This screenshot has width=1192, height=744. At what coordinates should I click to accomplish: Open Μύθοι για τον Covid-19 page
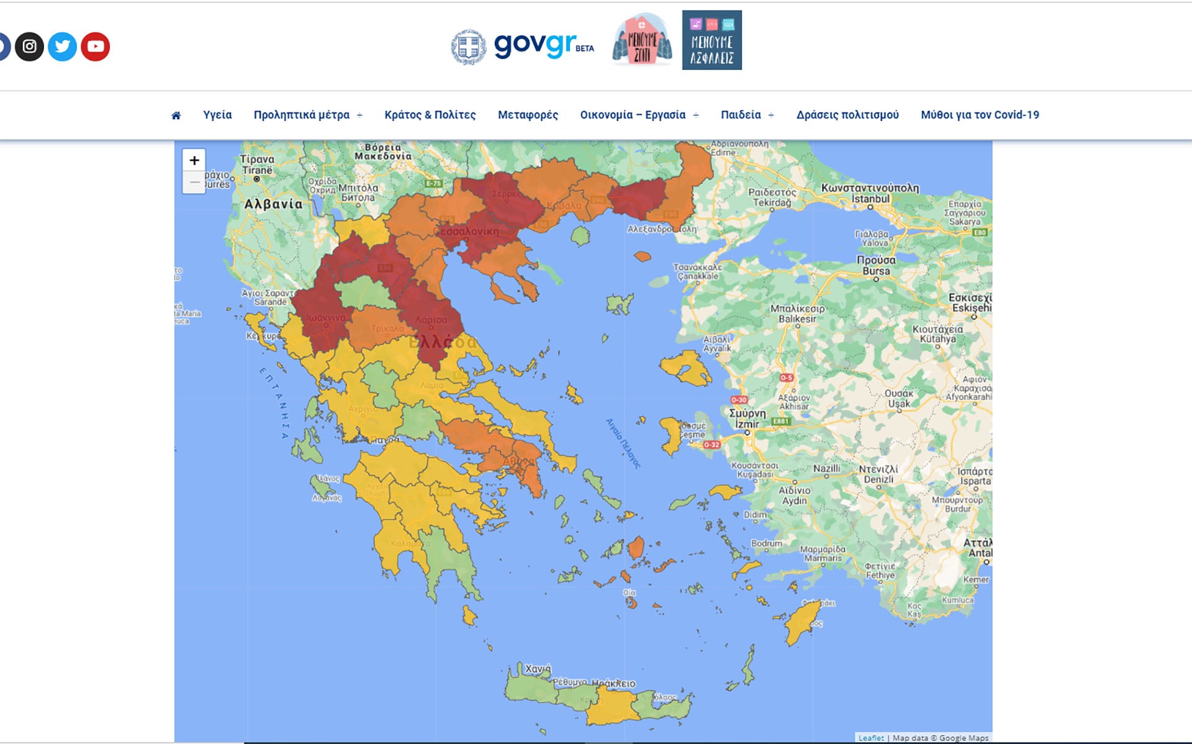(x=980, y=115)
